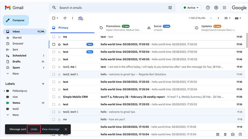Click the mail extension icon in toolbar
The width and height of the screenshot is (248, 139).
pyautogui.click(x=81, y=19)
